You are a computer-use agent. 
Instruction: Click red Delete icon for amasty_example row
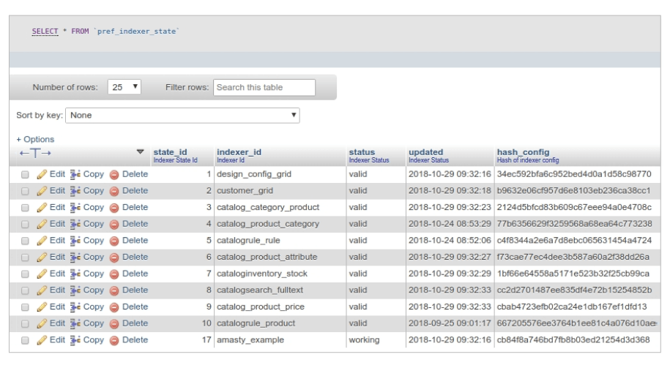[114, 339]
